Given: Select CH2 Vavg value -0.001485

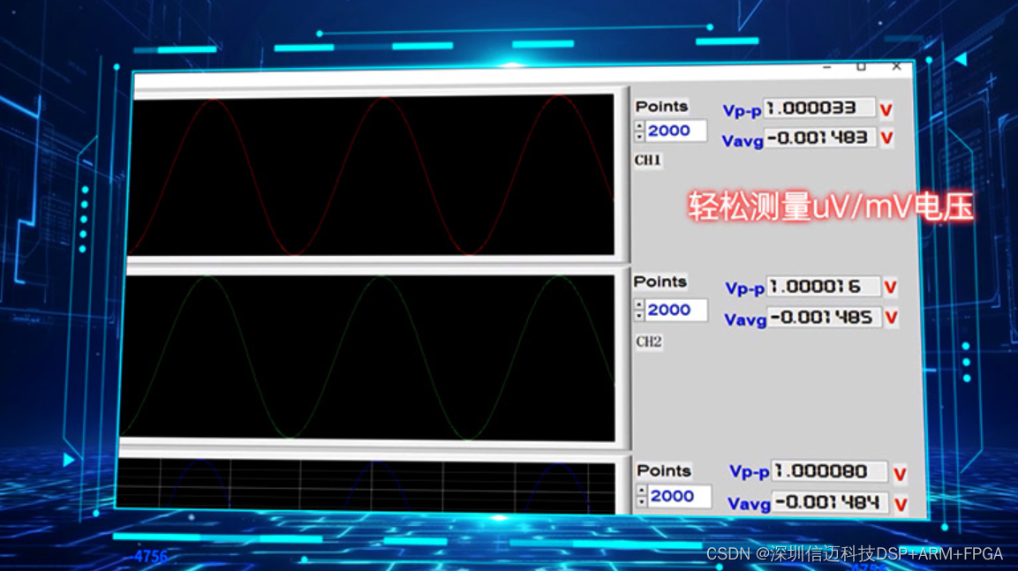Looking at the screenshot, I should pyautogui.click(x=825, y=318).
